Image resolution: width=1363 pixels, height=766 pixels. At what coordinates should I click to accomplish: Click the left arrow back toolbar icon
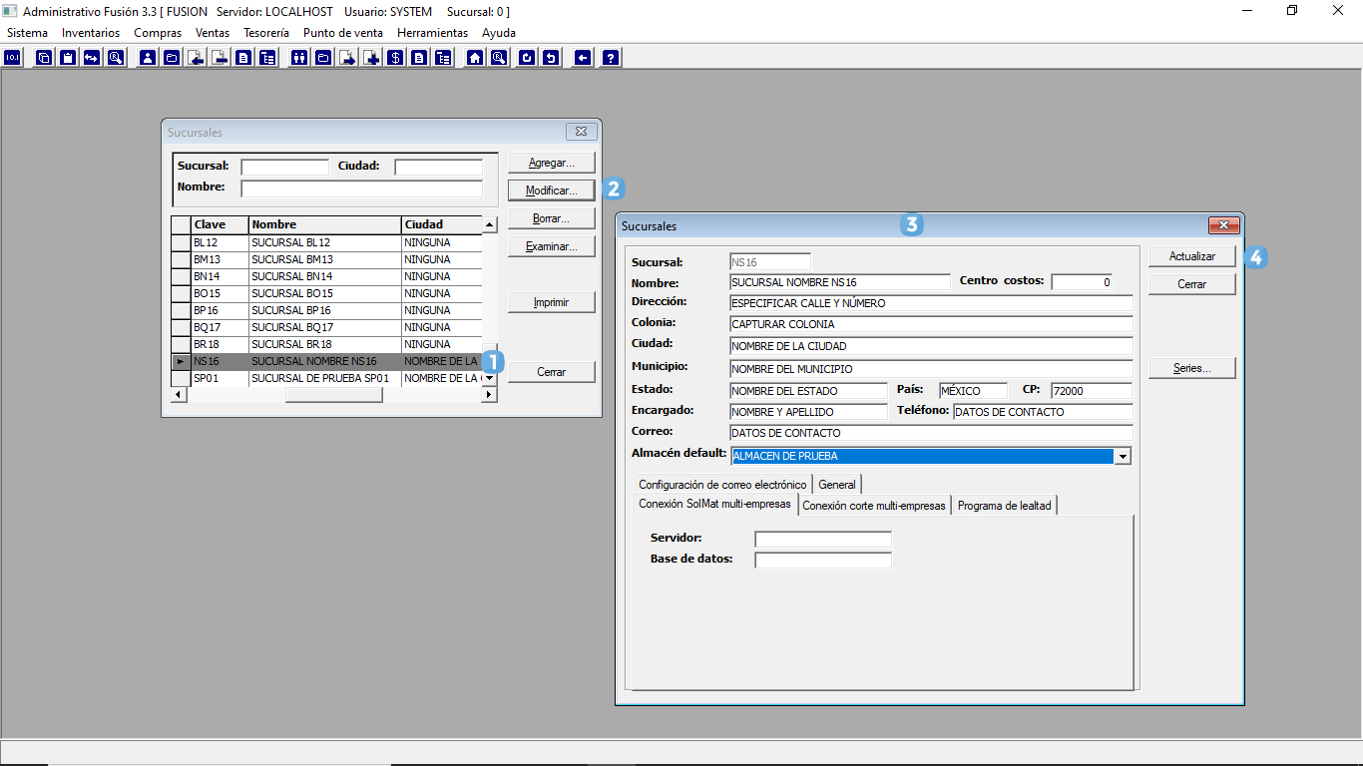tap(583, 58)
